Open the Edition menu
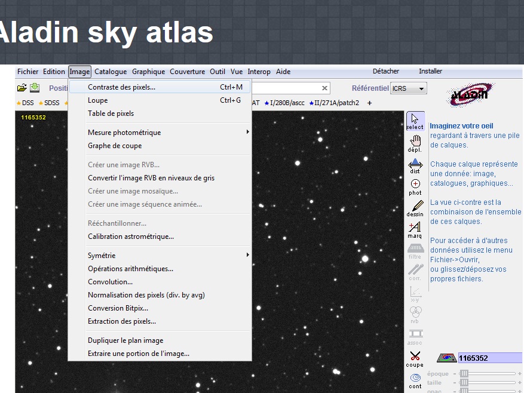Viewport: 524px width, 393px height. (x=54, y=72)
